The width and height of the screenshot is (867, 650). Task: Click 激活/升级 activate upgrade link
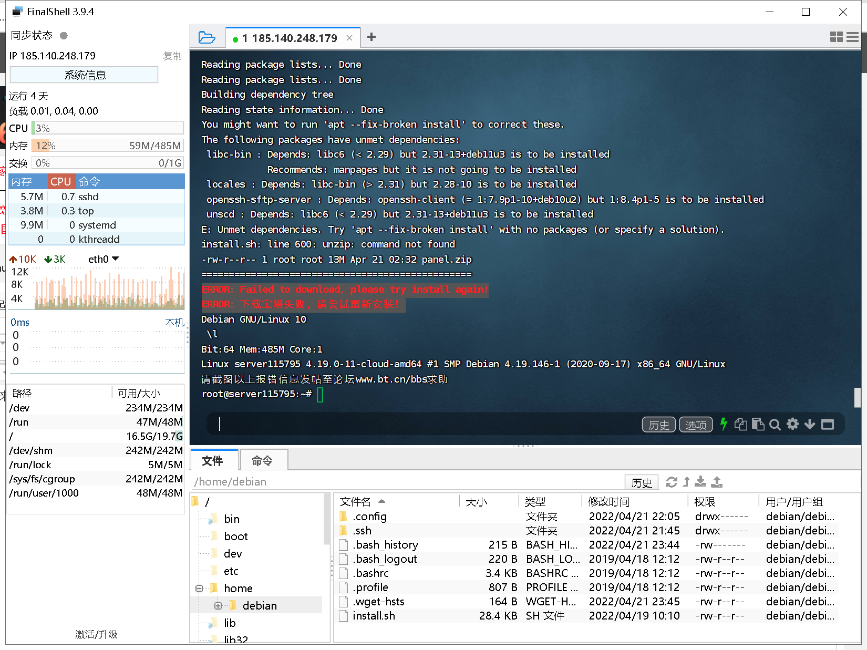pyautogui.click(x=96, y=634)
